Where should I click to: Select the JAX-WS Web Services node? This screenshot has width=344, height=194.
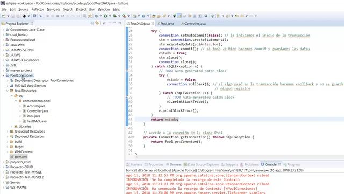pyautogui.click(x=30, y=86)
